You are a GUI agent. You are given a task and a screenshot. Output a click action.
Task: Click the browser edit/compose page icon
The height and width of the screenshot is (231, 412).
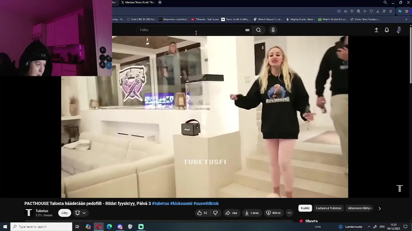(x=339, y=11)
